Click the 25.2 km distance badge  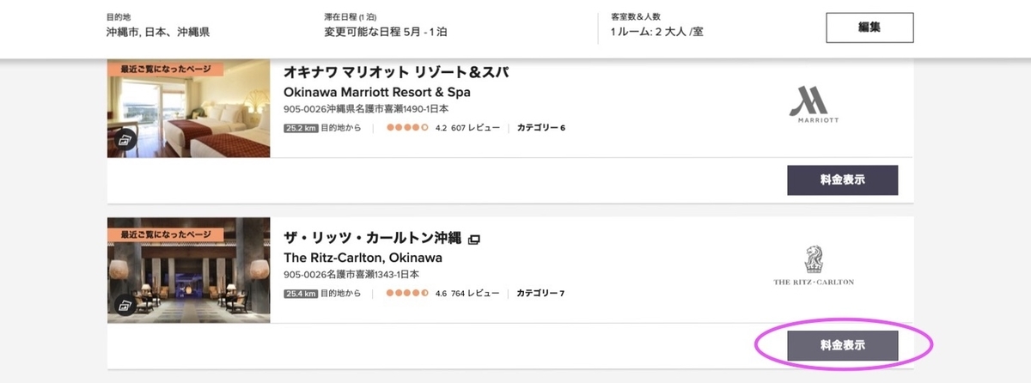coord(301,128)
